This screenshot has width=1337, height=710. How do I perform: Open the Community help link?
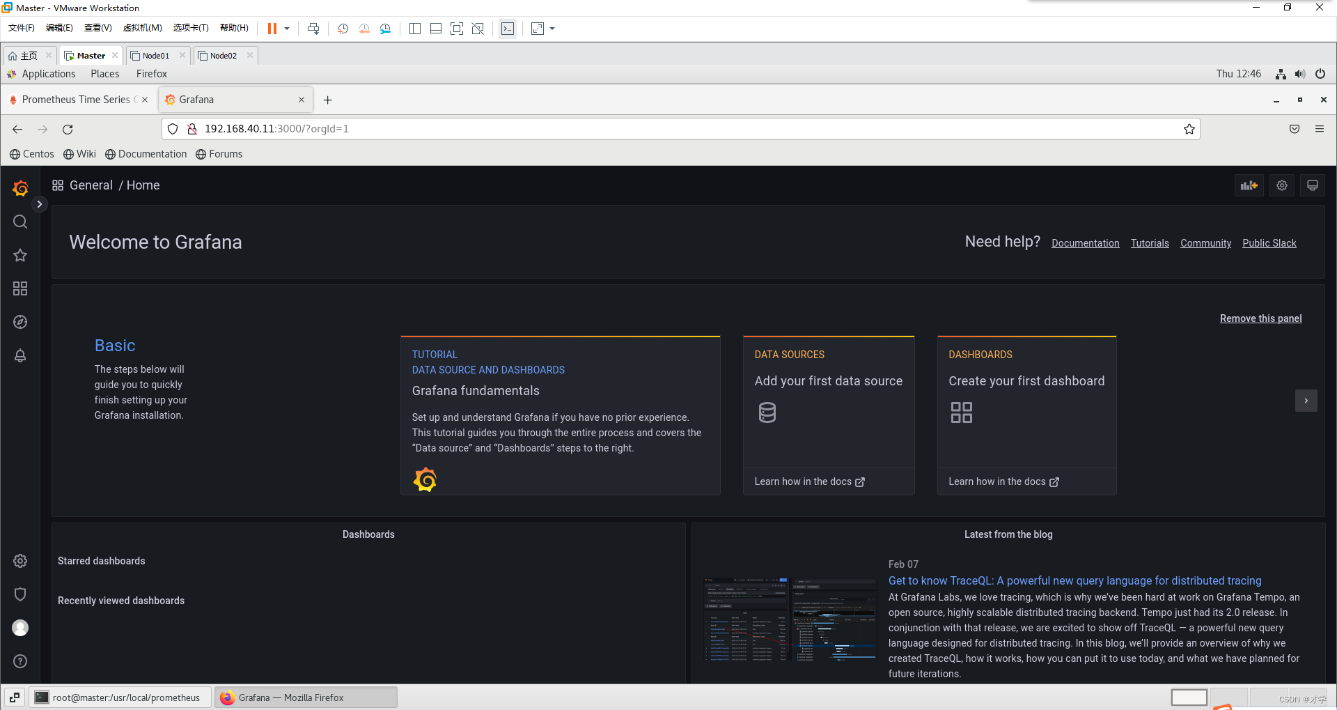click(x=1205, y=243)
